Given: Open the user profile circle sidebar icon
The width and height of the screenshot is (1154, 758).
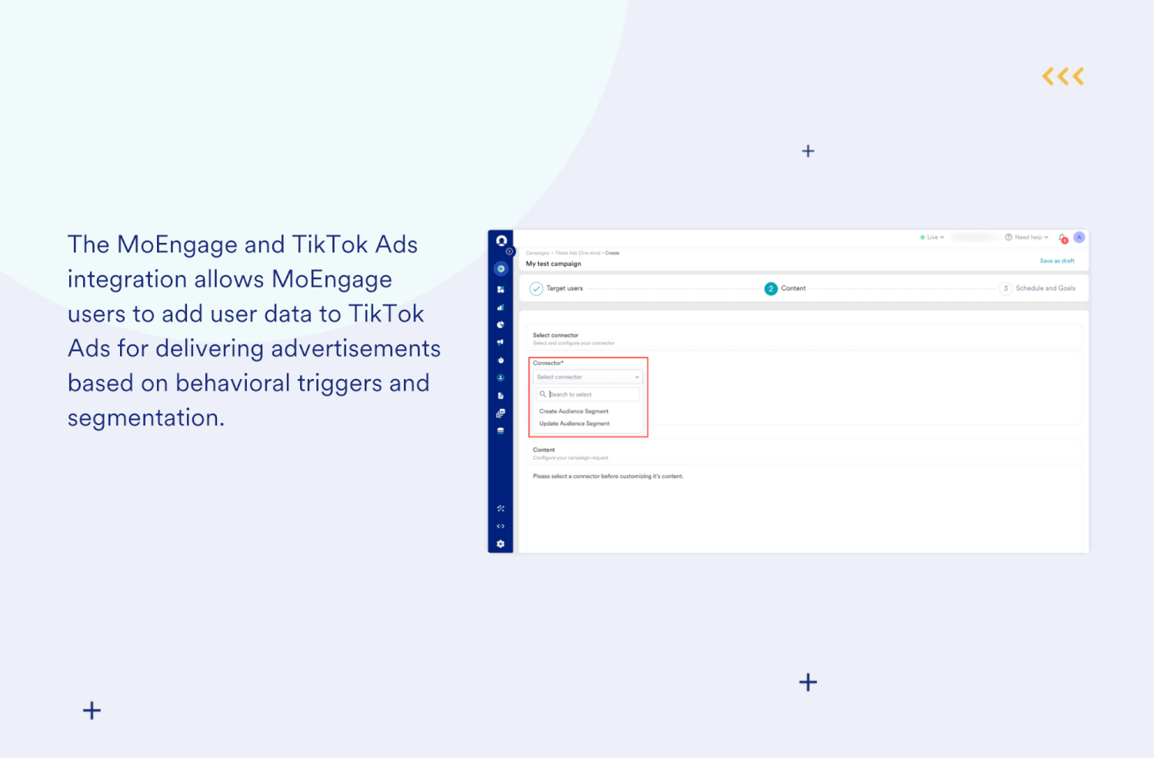Looking at the screenshot, I should click(x=501, y=378).
